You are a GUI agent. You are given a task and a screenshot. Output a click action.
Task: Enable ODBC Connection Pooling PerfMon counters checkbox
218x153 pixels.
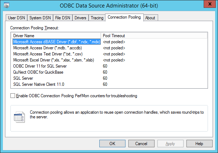click(x=13, y=96)
